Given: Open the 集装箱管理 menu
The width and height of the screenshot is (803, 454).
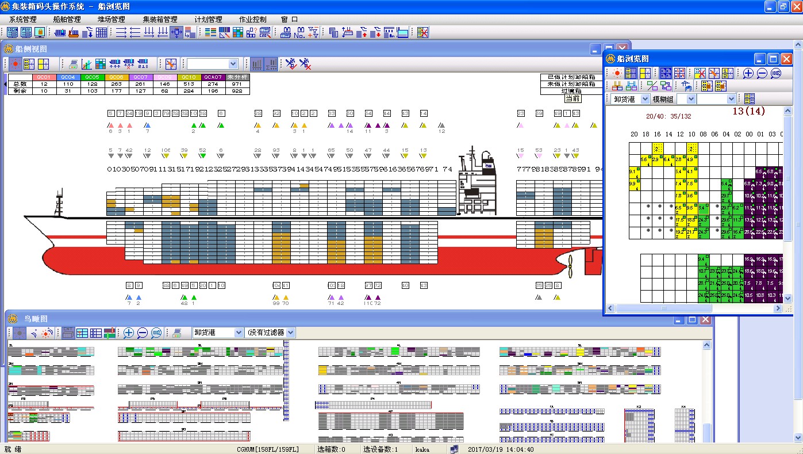Looking at the screenshot, I should coord(160,19).
